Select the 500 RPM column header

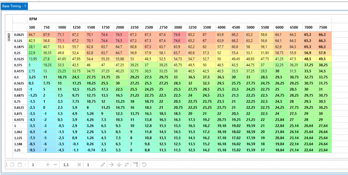click(x=34, y=27)
